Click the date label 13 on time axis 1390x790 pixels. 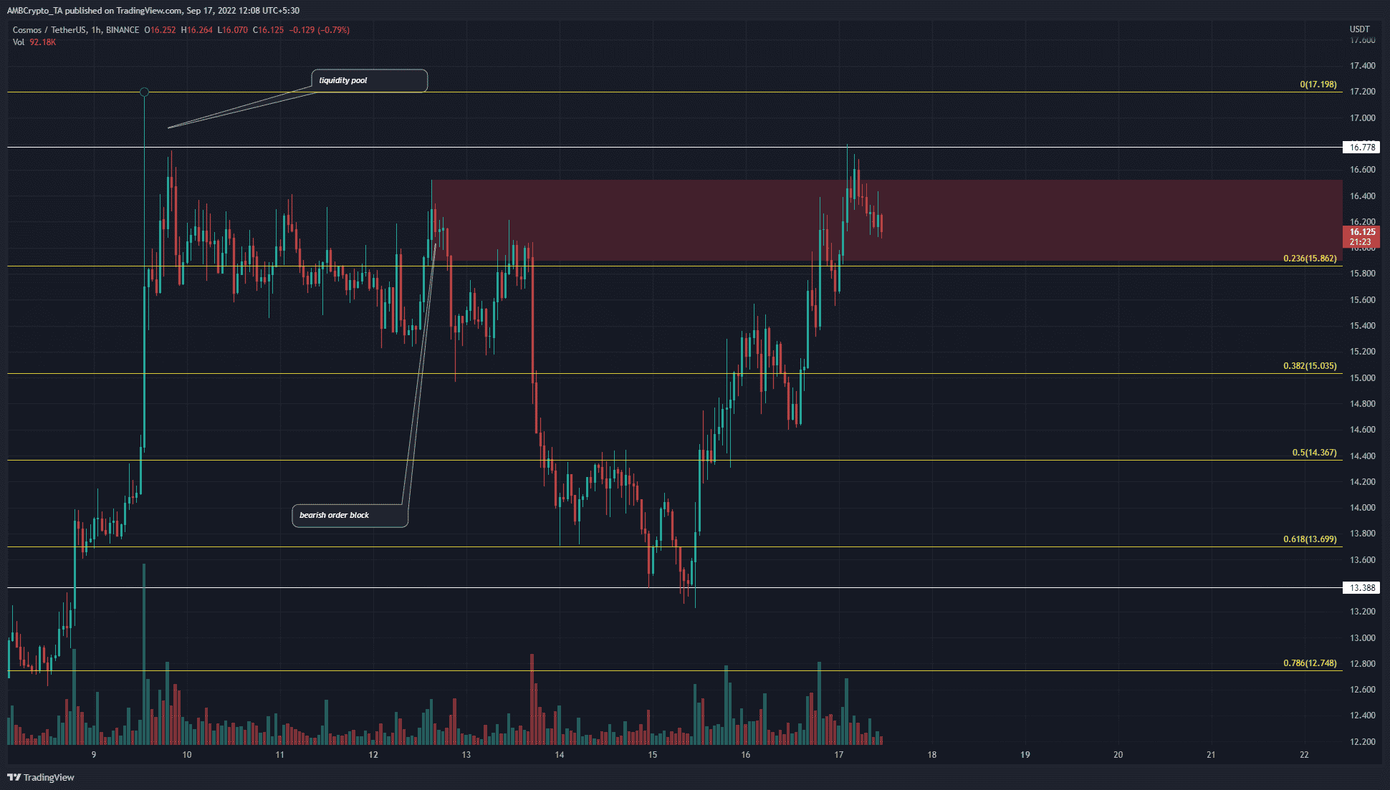click(x=466, y=754)
